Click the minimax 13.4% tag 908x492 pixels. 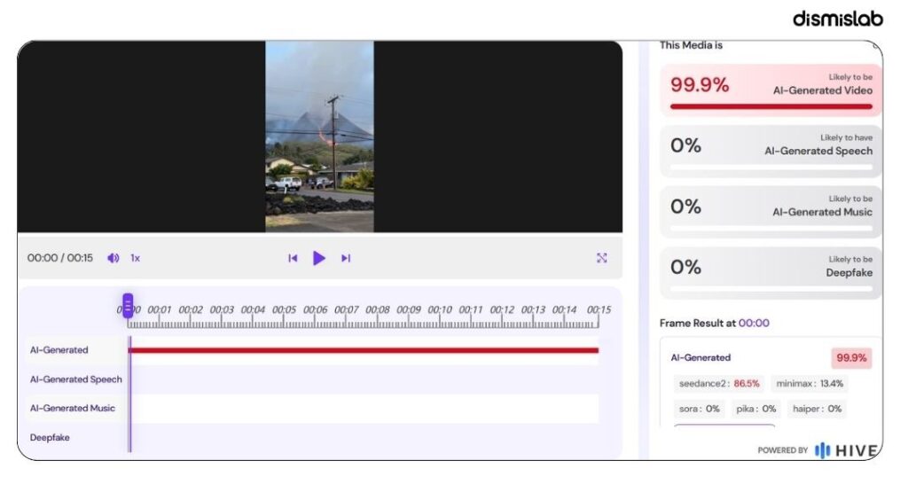pos(810,384)
